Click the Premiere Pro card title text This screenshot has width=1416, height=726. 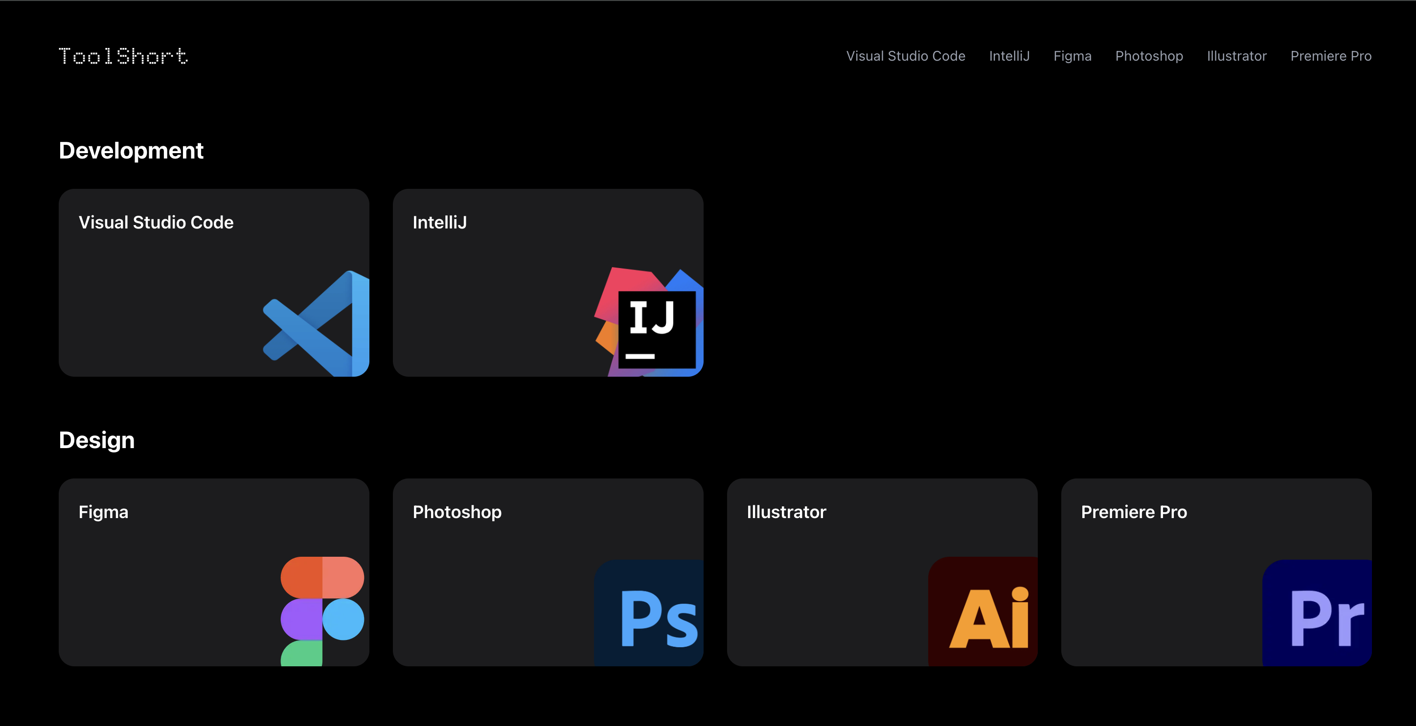pyautogui.click(x=1134, y=512)
